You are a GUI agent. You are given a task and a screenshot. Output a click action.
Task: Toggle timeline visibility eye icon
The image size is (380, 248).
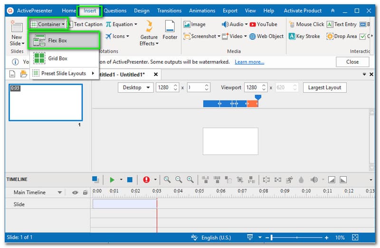pos(75,192)
